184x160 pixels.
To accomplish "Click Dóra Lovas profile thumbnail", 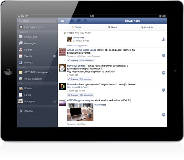I will pos(70,39).
